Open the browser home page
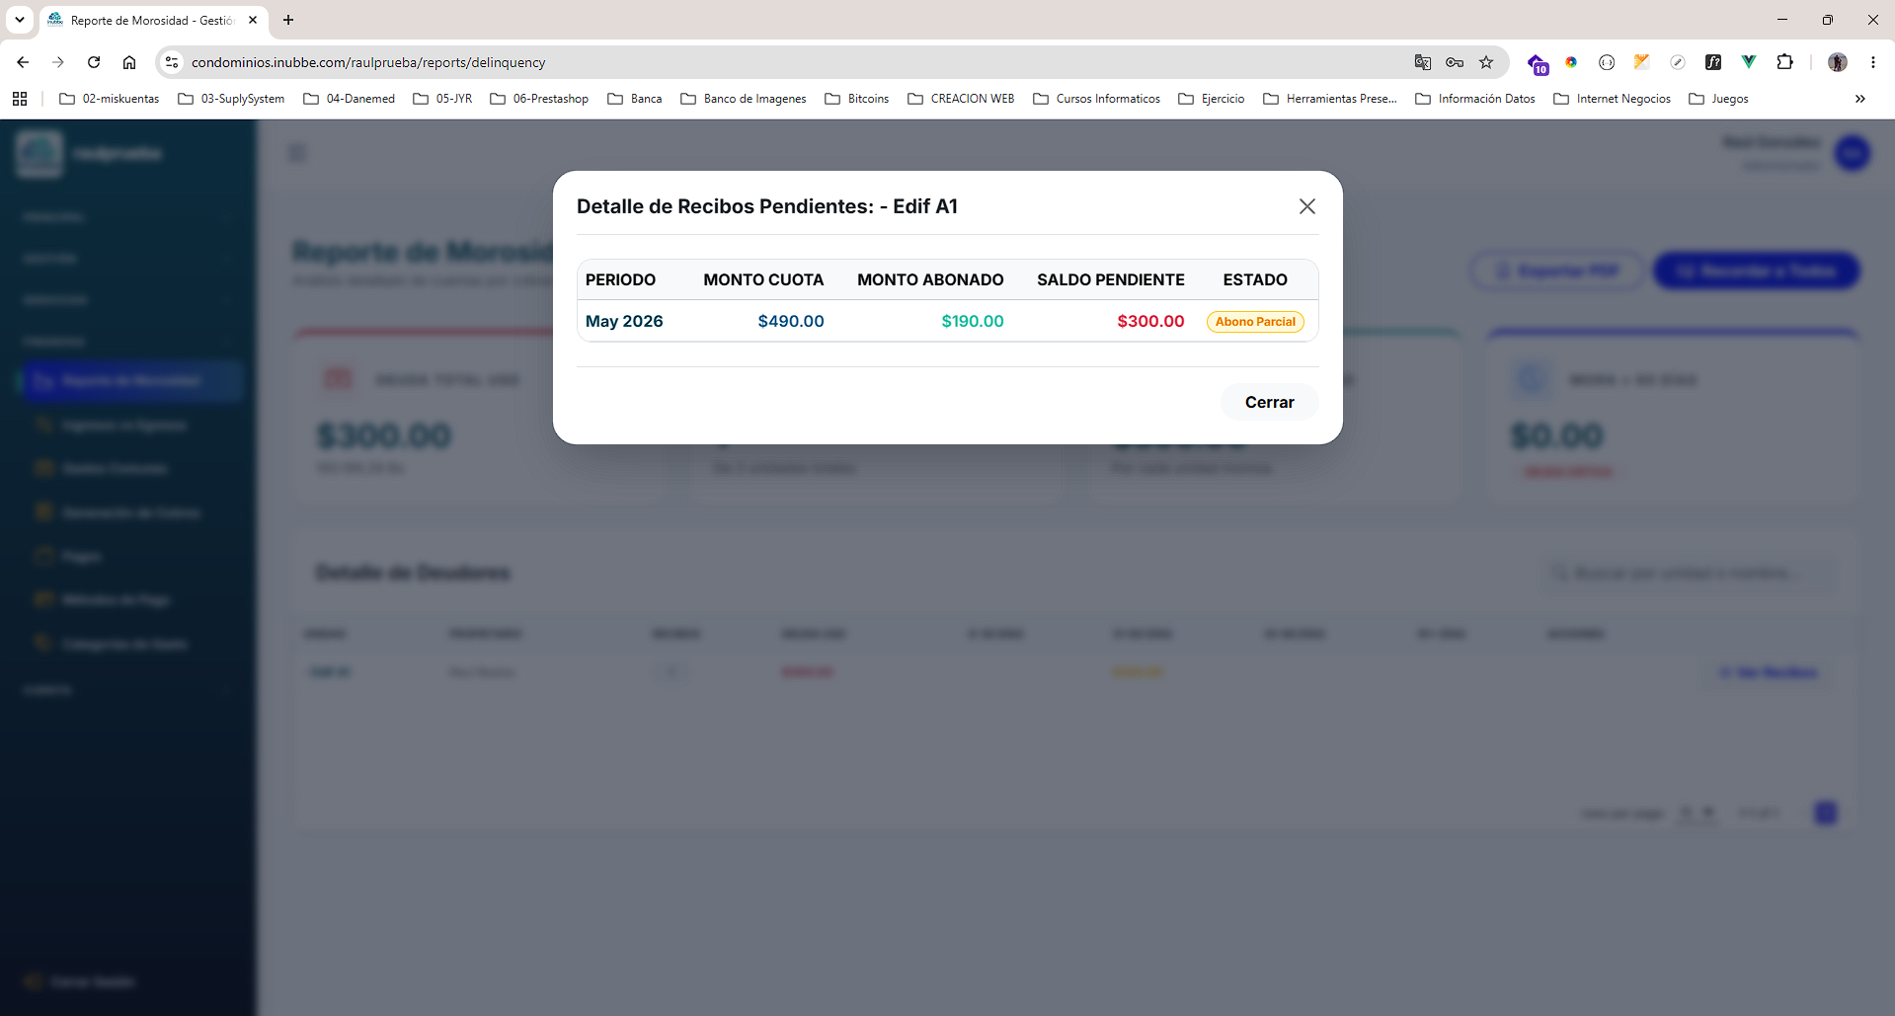The image size is (1895, 1016). (x=129, y=62)
